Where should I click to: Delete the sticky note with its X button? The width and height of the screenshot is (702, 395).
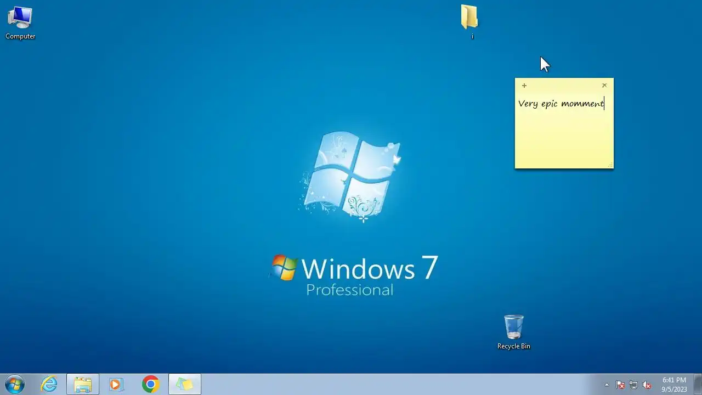(x=604, y=86)
